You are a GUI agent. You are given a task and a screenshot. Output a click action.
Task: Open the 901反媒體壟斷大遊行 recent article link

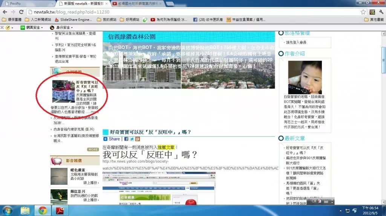tap(306, 173)
